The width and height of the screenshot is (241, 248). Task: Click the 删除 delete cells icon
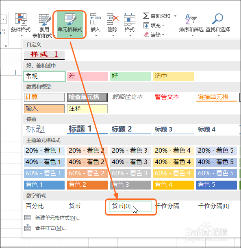(x=113, y=19)
